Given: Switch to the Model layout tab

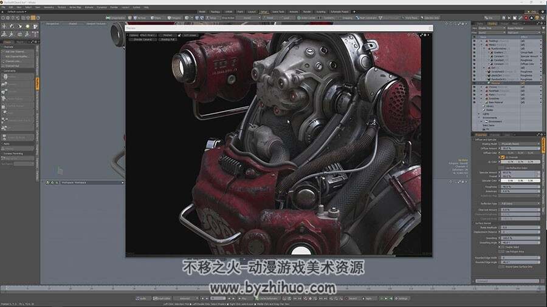Looking at the screenshot, I should click(202, 12).
